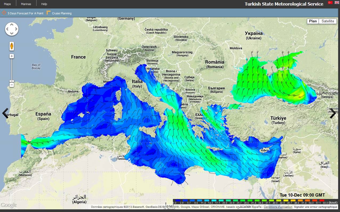The height and width of the screenshot is (212, 340).
Task: Click the orange Cruise Planning icon
Action: (x=48, y=13)
